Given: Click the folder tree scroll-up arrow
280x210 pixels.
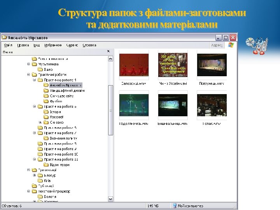Looking at the screenshot, I should 110,59.
